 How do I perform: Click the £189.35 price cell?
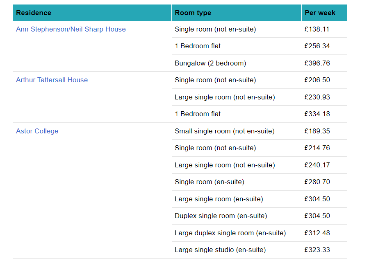coord(317,131)
